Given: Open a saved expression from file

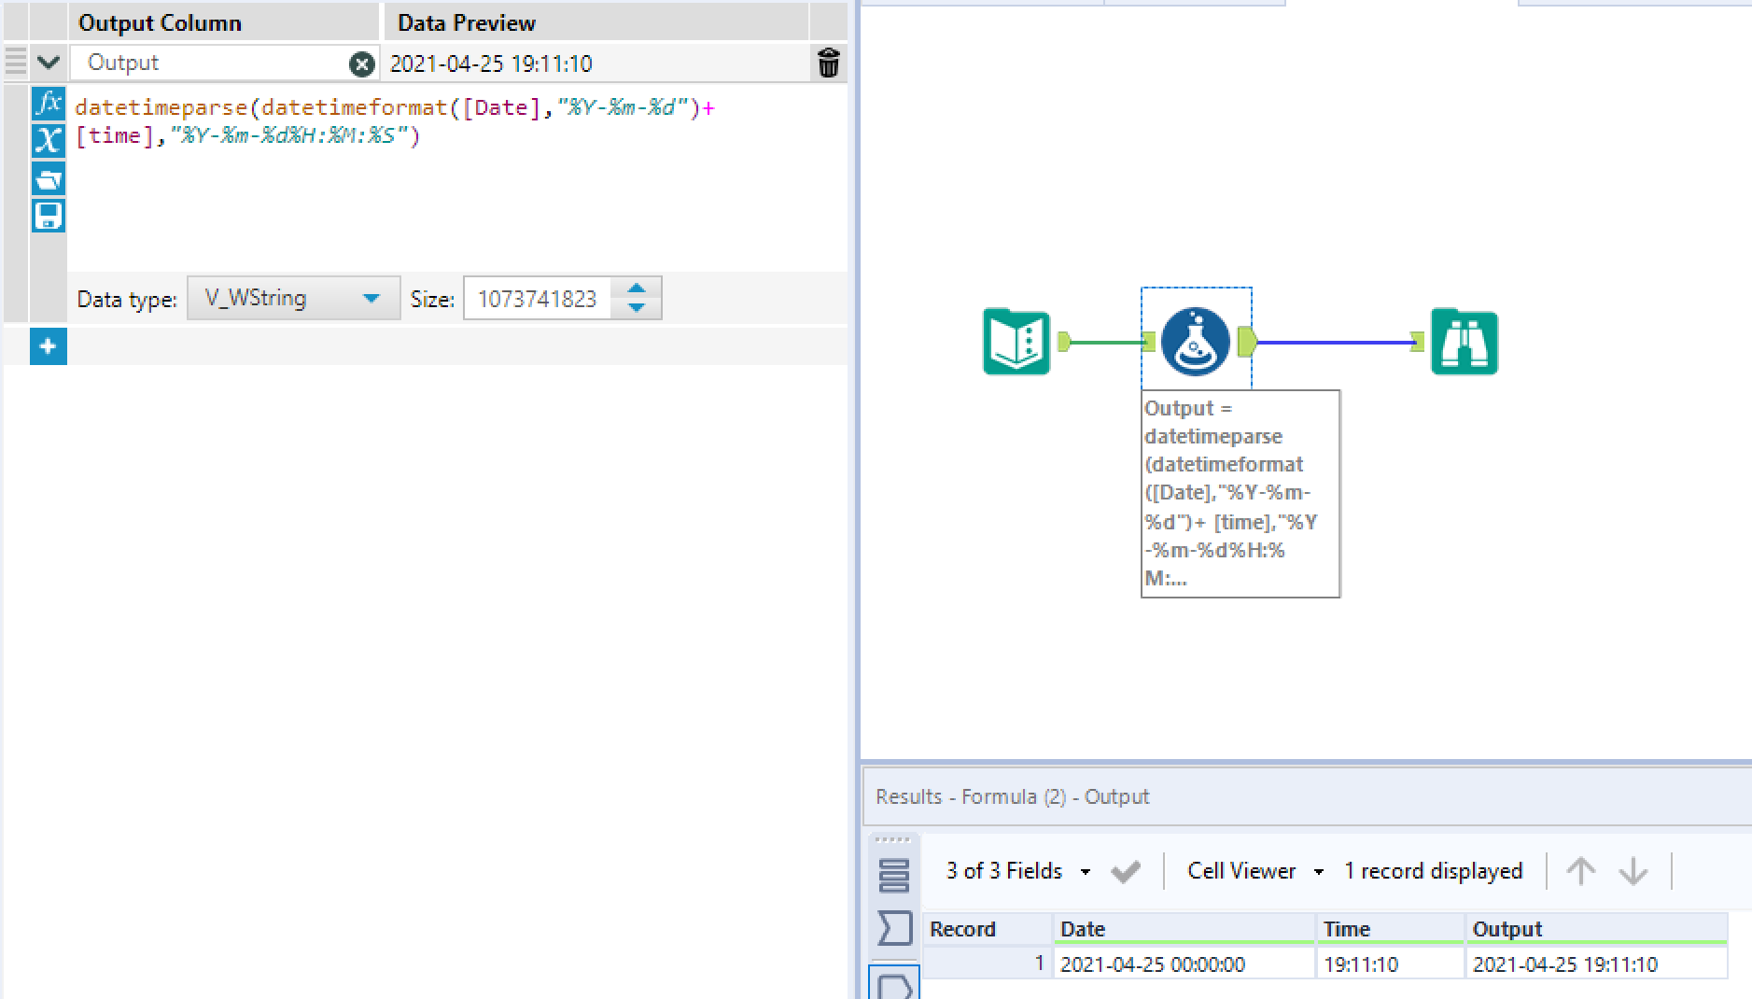Looking at the screenshot, I should (x=48, y=179).
